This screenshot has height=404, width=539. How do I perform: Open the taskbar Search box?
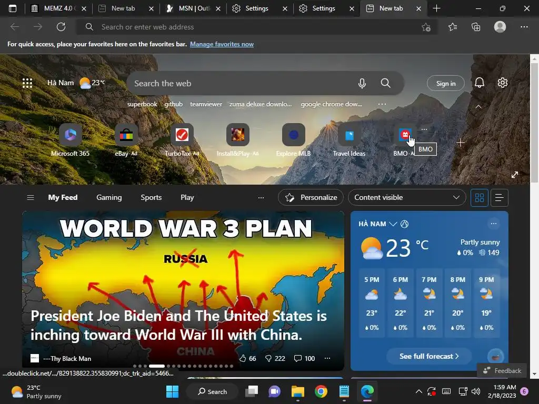[x=212, y=391]
